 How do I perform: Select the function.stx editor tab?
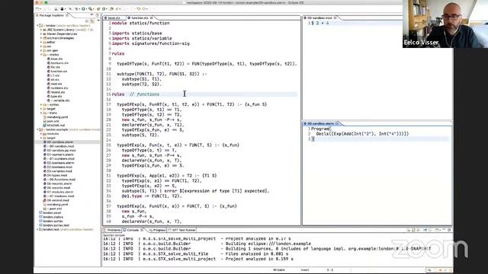click(140, 18)
